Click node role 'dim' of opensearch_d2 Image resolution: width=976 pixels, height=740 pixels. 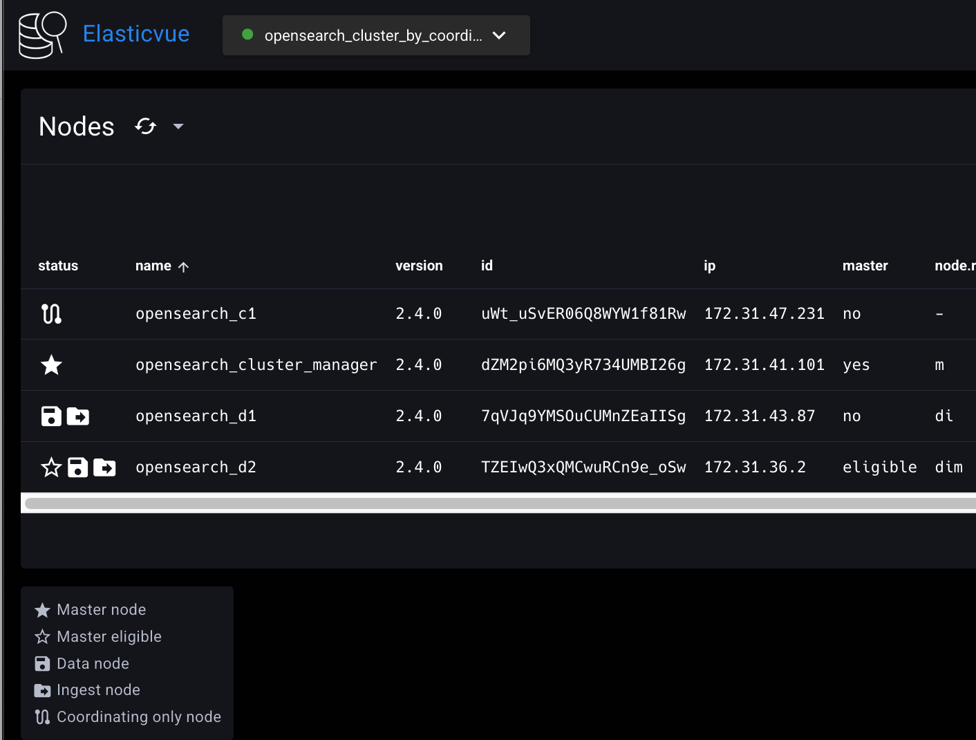coord(949,467)
